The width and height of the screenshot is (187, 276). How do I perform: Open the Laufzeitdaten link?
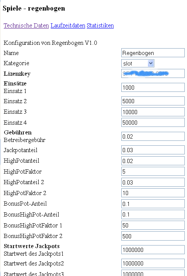(68, 26)
